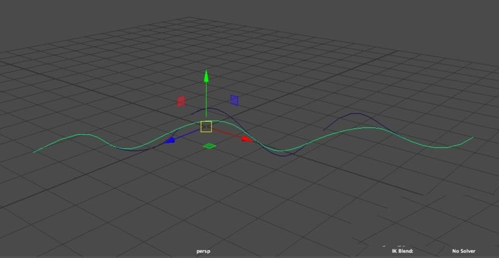Click the yellow center manipulator box
This screenshot has width=499, height=258.
pos(206,127)
